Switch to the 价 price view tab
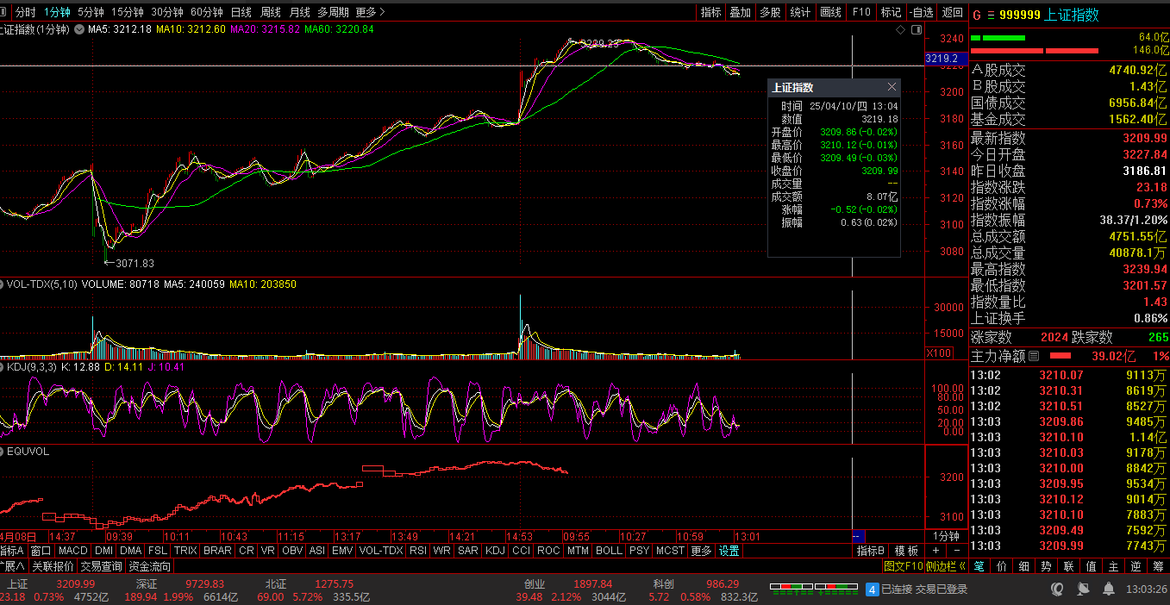 click(1001, 566)
